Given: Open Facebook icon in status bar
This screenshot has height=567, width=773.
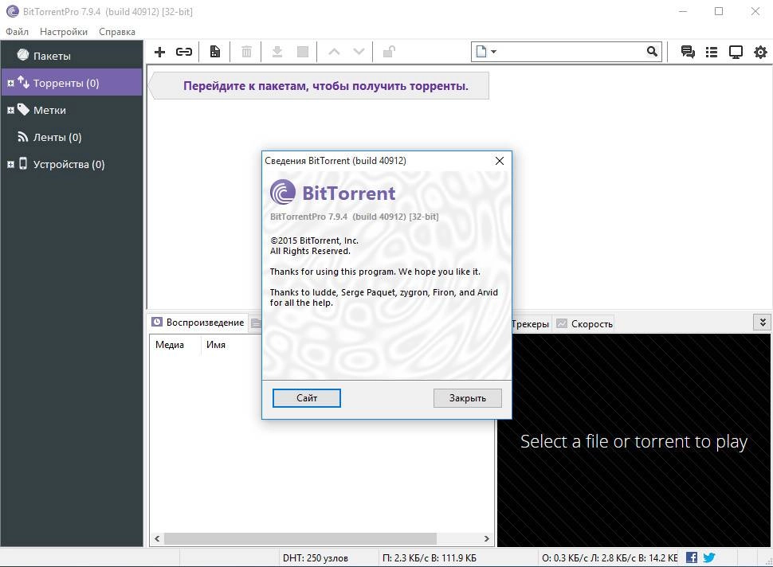Looking at the screenshot, I should pyautogui.click(x=692, y=557).
